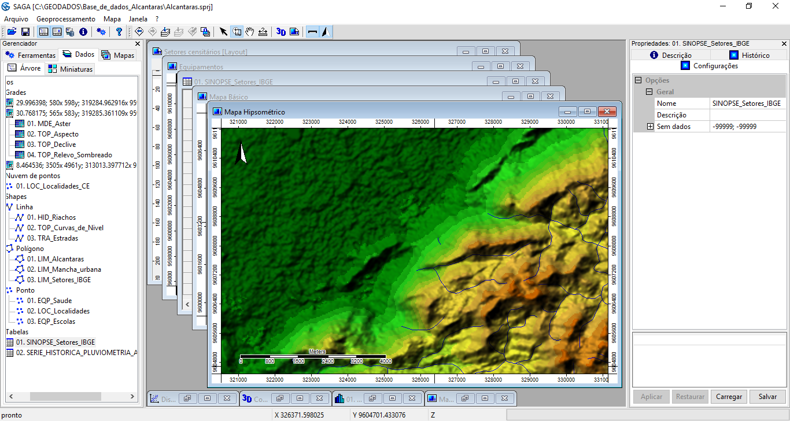Viewport: 790px width, 421px height.
Task: Click the Salvar button
Action: tap(767, 397)
